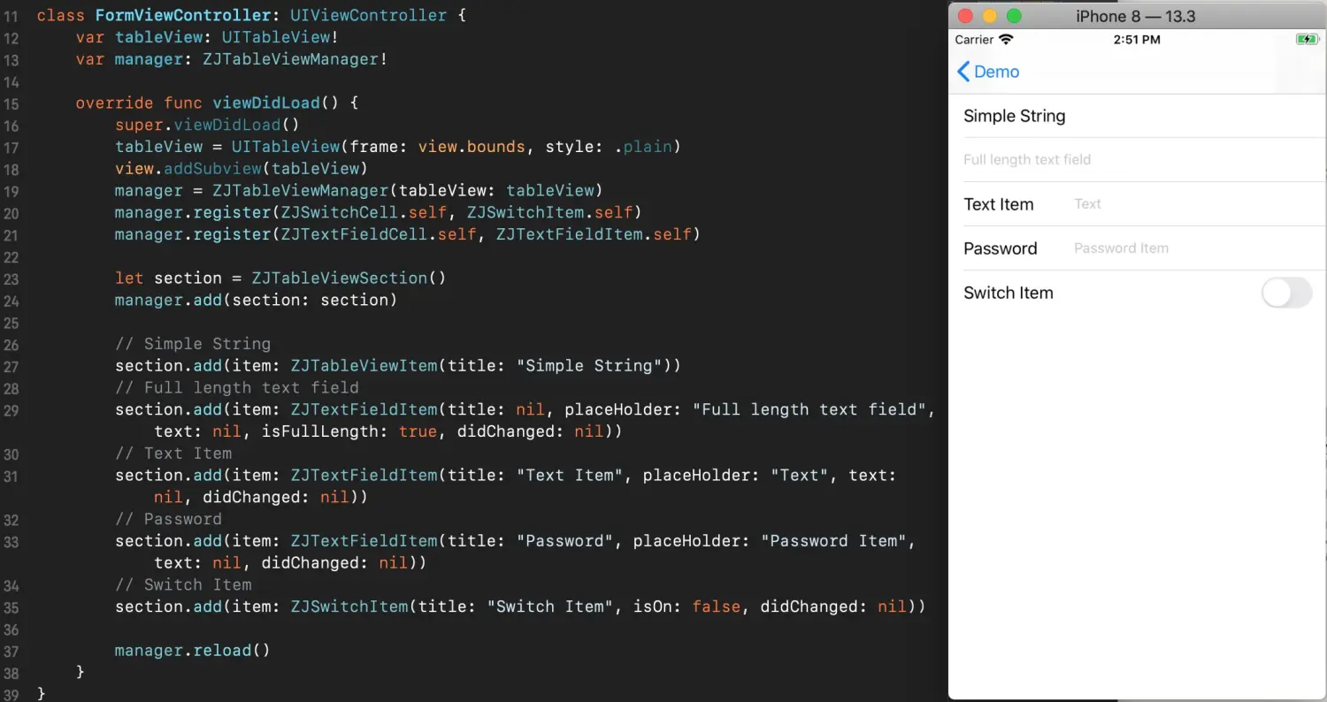Click line number 35 in gutter
The height and width of the screenshot is (702, 1327).
12,607
